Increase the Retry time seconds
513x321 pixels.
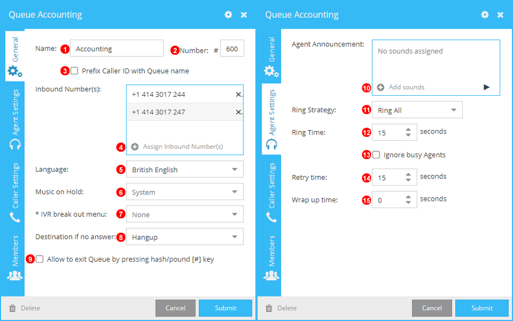(x=408, y=174)
